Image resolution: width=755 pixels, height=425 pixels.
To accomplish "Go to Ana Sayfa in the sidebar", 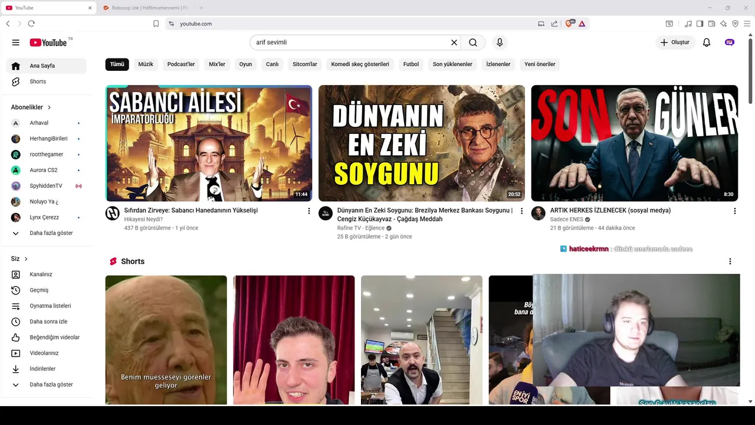I will (47, 66).
